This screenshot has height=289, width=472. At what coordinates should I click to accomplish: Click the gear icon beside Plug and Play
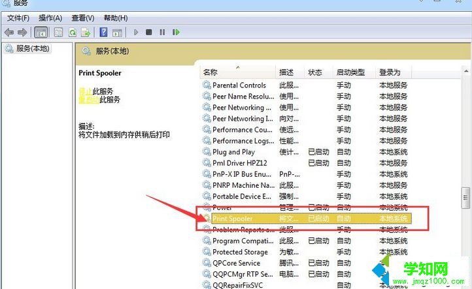click(207, 152)
